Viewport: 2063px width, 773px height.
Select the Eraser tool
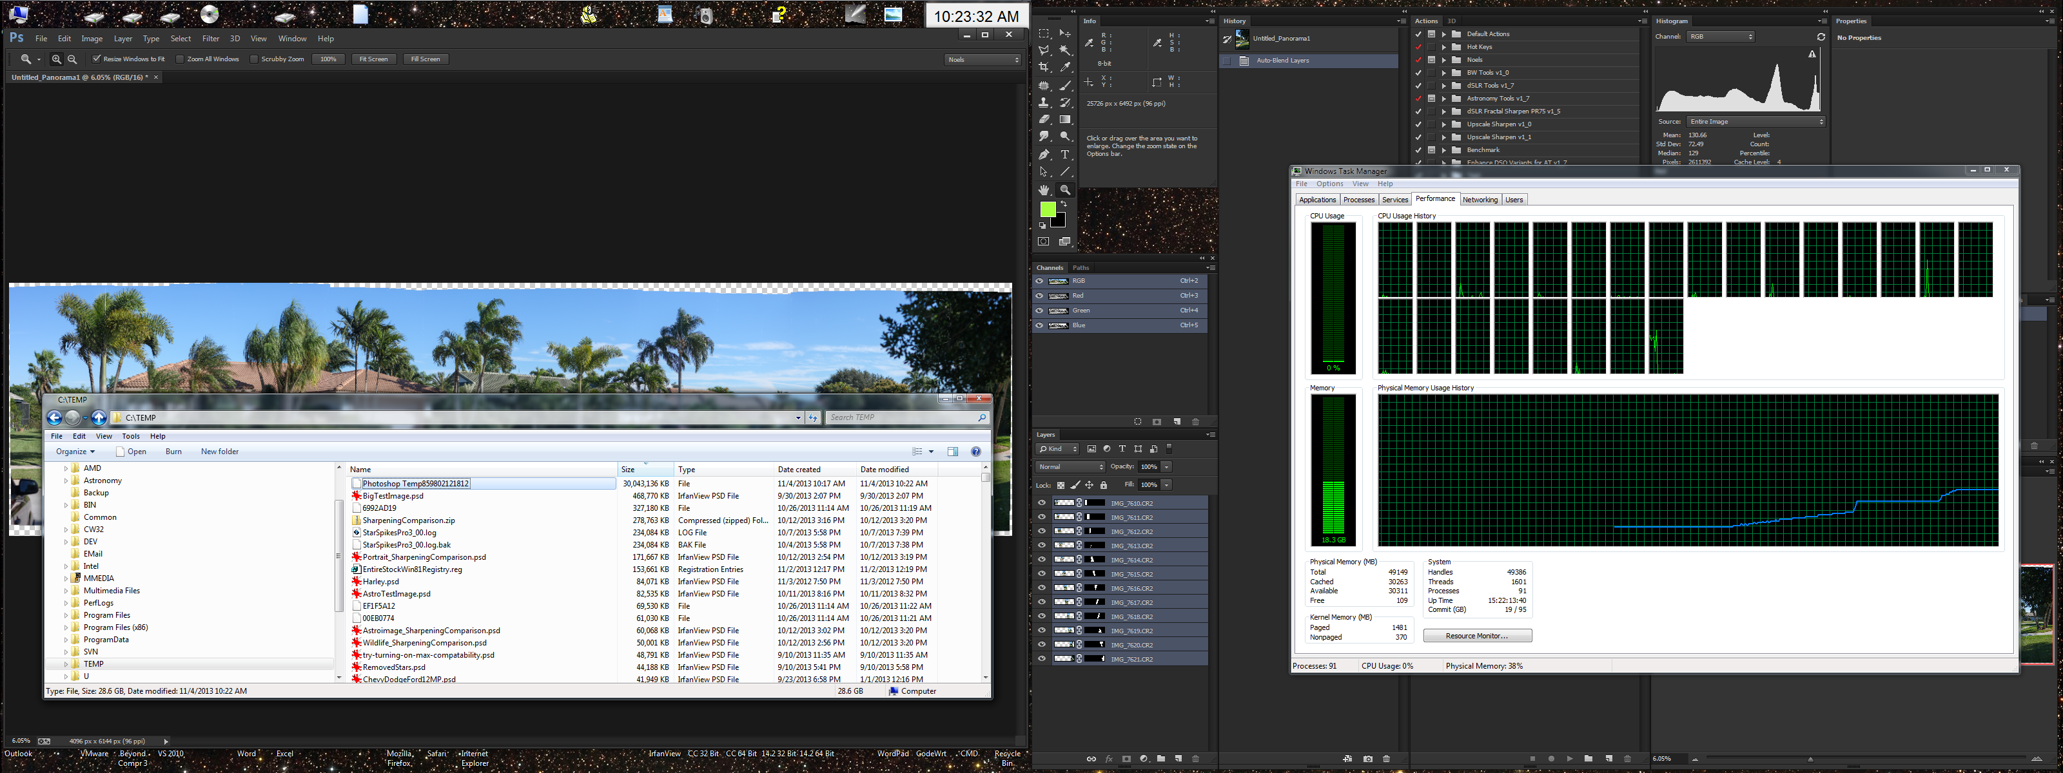tap(1044, 120)
